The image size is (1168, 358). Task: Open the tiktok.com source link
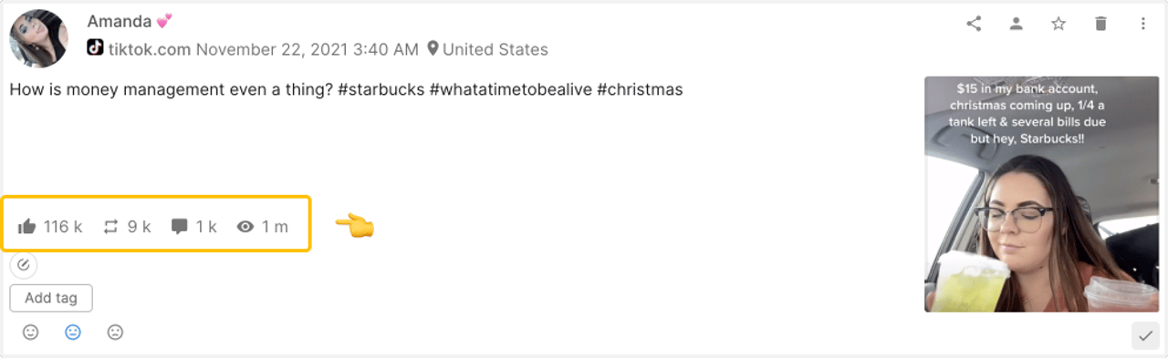(x=150, y=49)
